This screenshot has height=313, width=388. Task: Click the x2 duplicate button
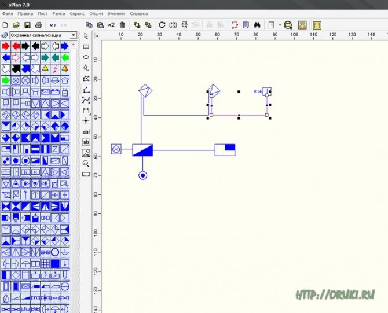pyautogui.click(x=111, y=25)
